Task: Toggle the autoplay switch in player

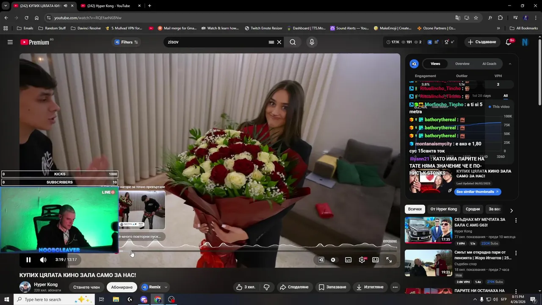Action: click(333, 260)
